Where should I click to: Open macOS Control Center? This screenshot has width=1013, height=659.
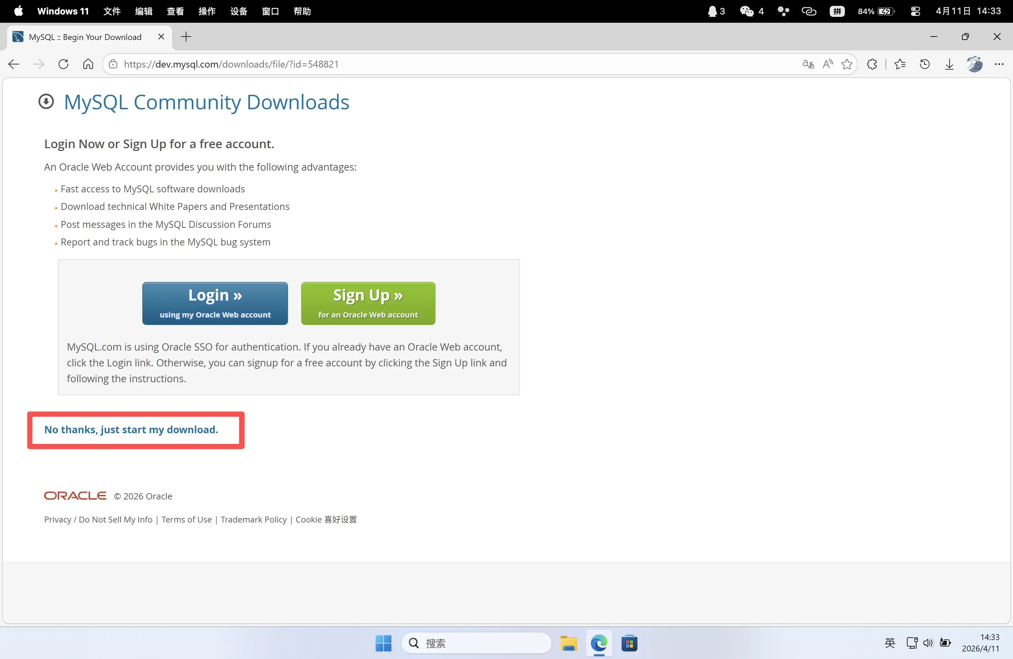point(915,11)
